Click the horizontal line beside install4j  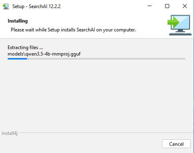click(x=107, y=132)
